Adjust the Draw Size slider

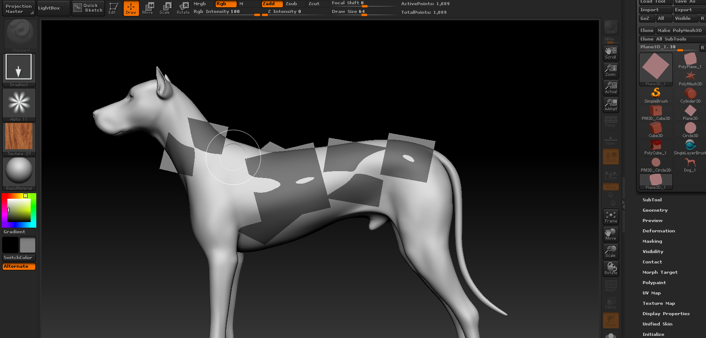click(x=364, y=12)
